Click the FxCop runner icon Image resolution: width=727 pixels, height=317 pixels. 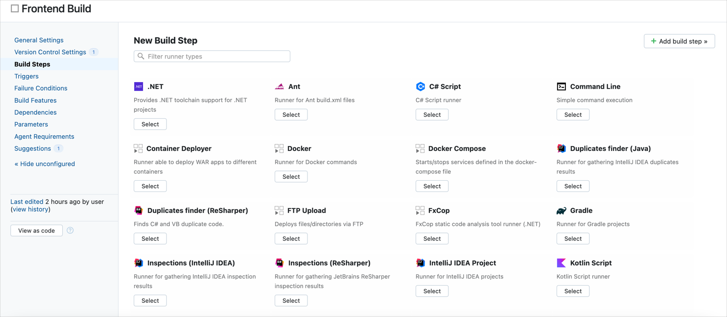pyautogui.click(x=421, y=210)
